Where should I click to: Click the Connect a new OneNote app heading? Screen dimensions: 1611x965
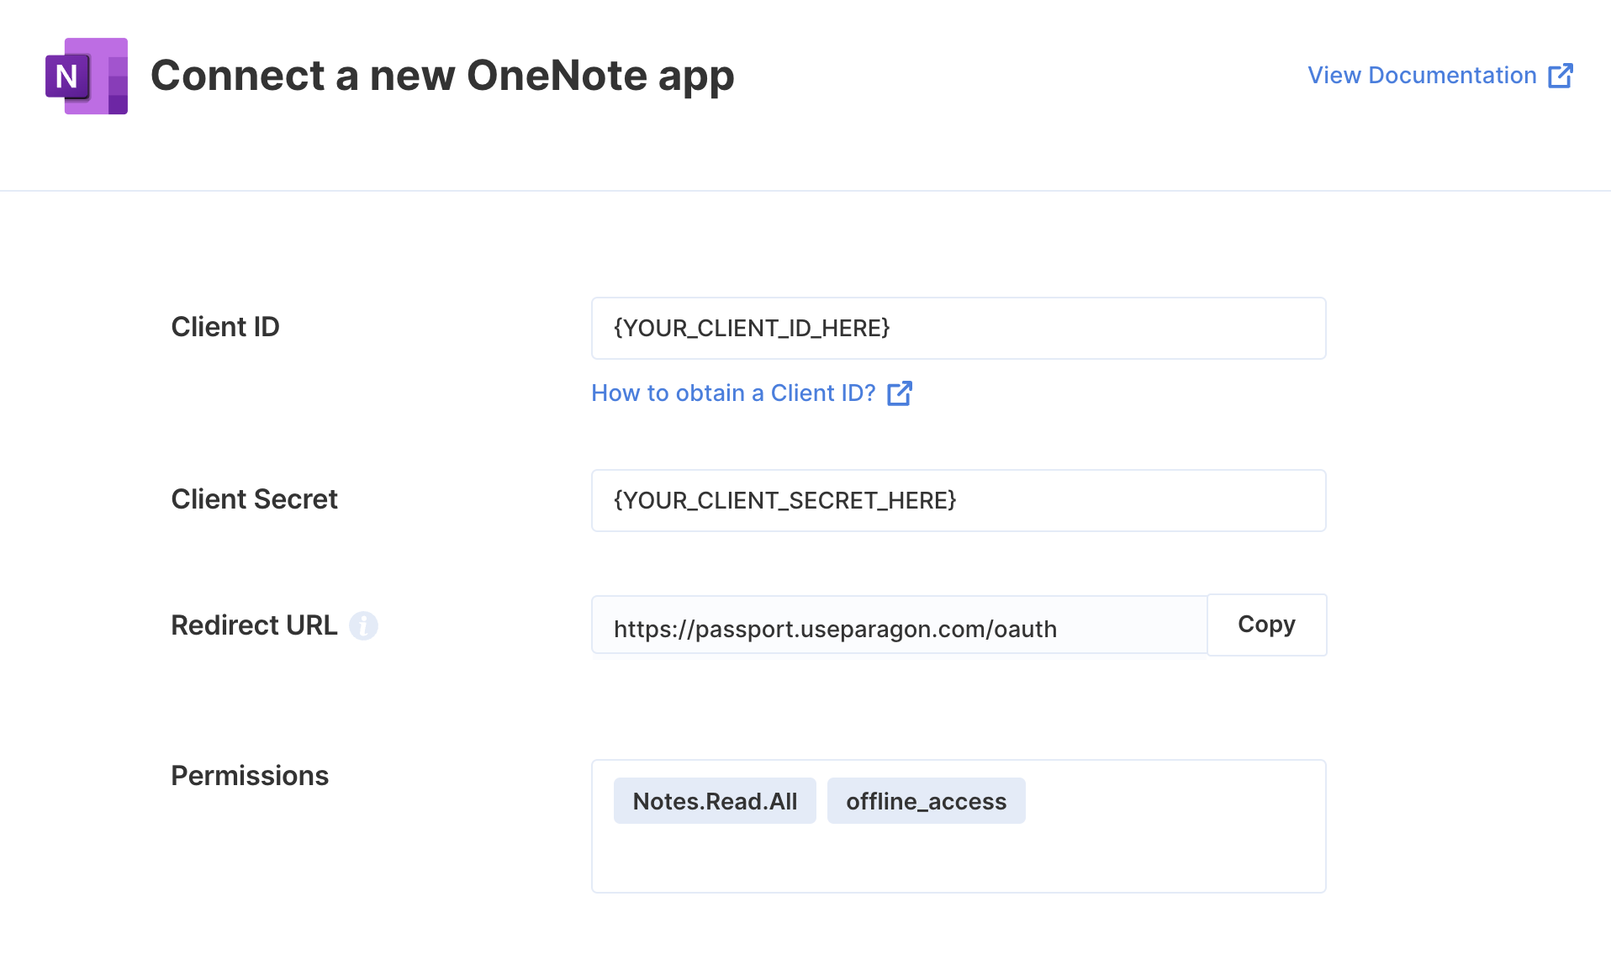pos(442,76)
